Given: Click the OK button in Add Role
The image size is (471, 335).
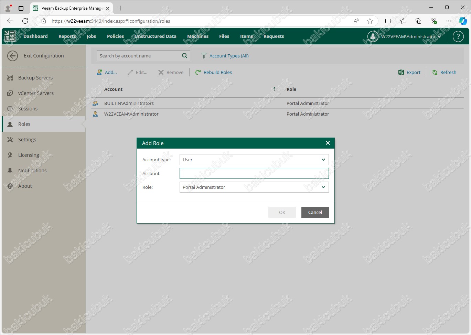Looking at the screenshot, I should pyautogui.click(x=282, y=212).
